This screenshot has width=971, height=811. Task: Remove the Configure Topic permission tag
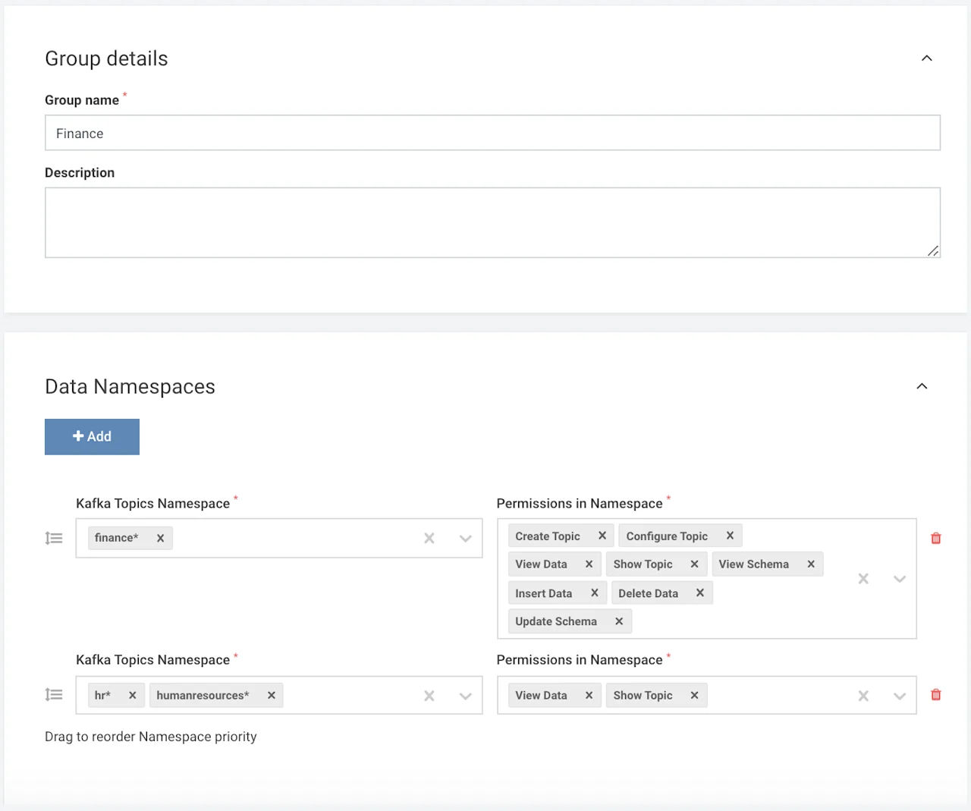click(x=730, y=536)
